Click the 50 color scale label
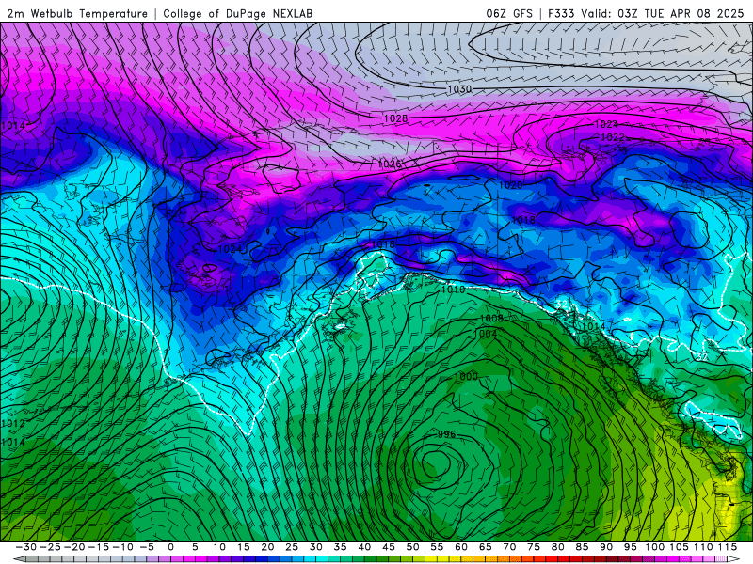This screenshot has height=564, width=753. click(412, 547)
